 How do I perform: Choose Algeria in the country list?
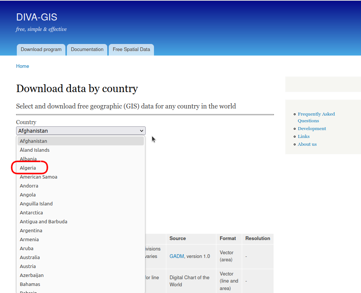pos(81,168)
